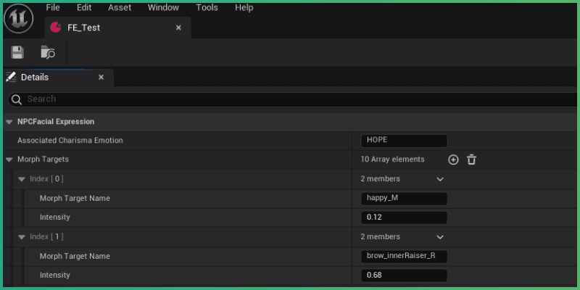The width and height of the screenshot is (580, 290).
Task: Focus the Details search field
Action: (292, 99)
